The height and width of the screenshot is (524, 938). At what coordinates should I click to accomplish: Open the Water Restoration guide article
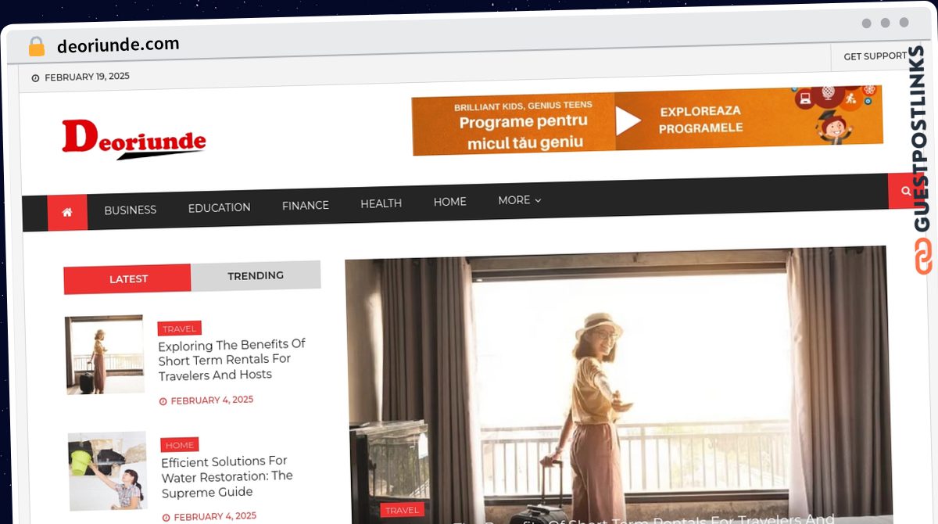pyautogui.click(x=227, y=476)
